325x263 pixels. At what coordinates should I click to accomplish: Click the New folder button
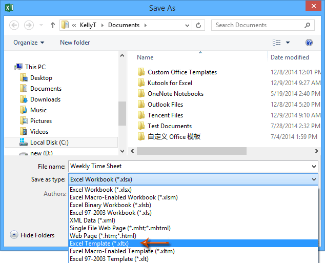pos(75,43)
